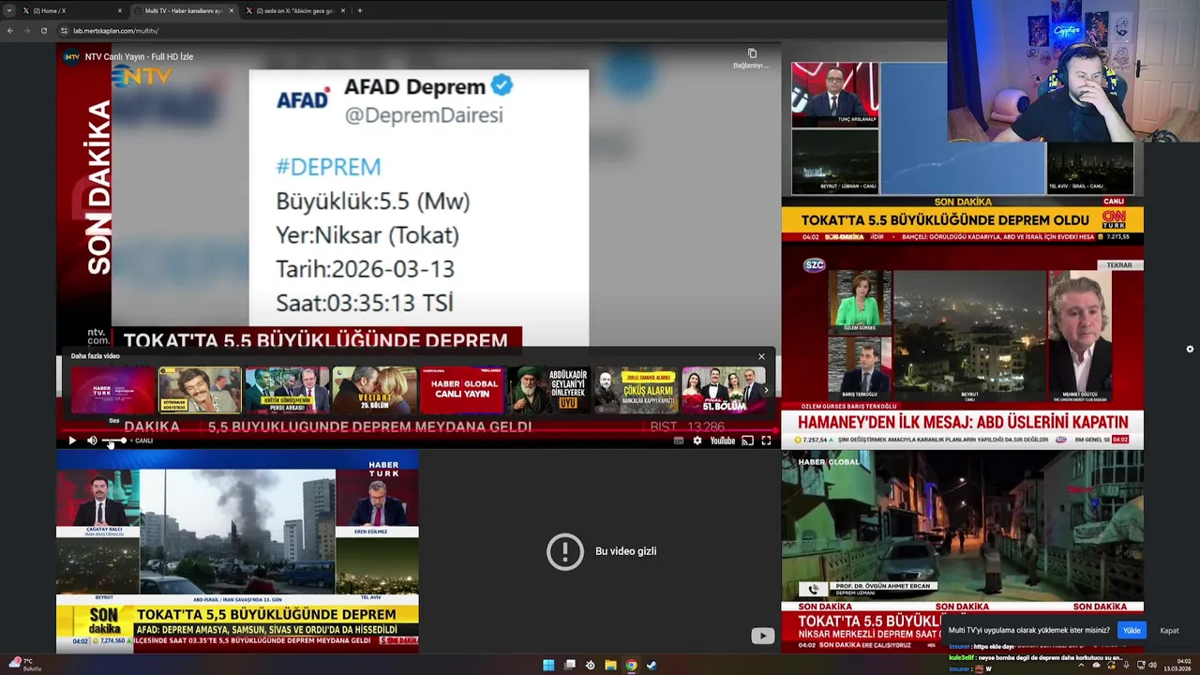Open File Explorer from taskbar

click(610, 666)
